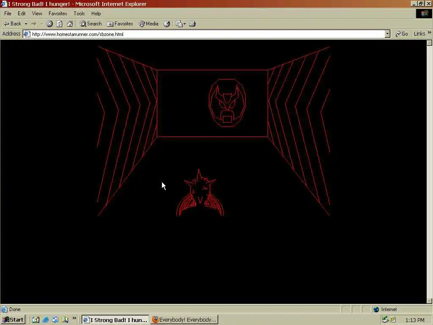
Task: Open the Favorites menu
Action: coord(58,13)
